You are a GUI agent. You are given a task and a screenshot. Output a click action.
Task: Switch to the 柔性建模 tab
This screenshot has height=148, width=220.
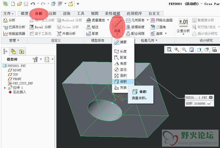pos(112,14)
